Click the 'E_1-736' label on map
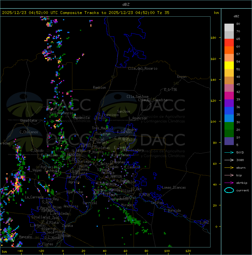Viewport: 252px width, 255px height. [x=171, y=90]
